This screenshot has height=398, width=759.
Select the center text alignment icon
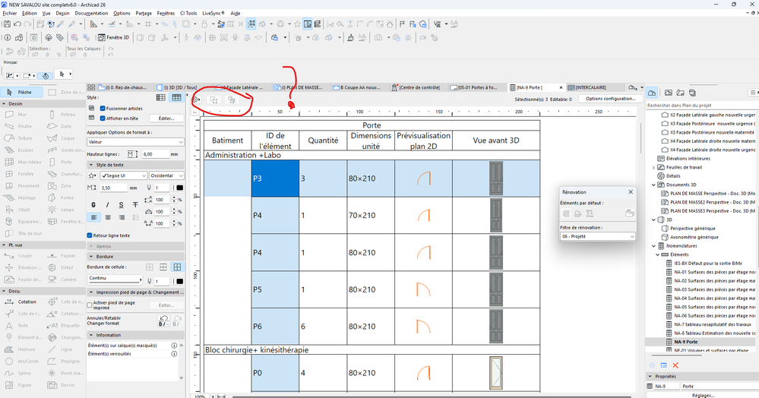pyautogui.click(x=107, y=217)
